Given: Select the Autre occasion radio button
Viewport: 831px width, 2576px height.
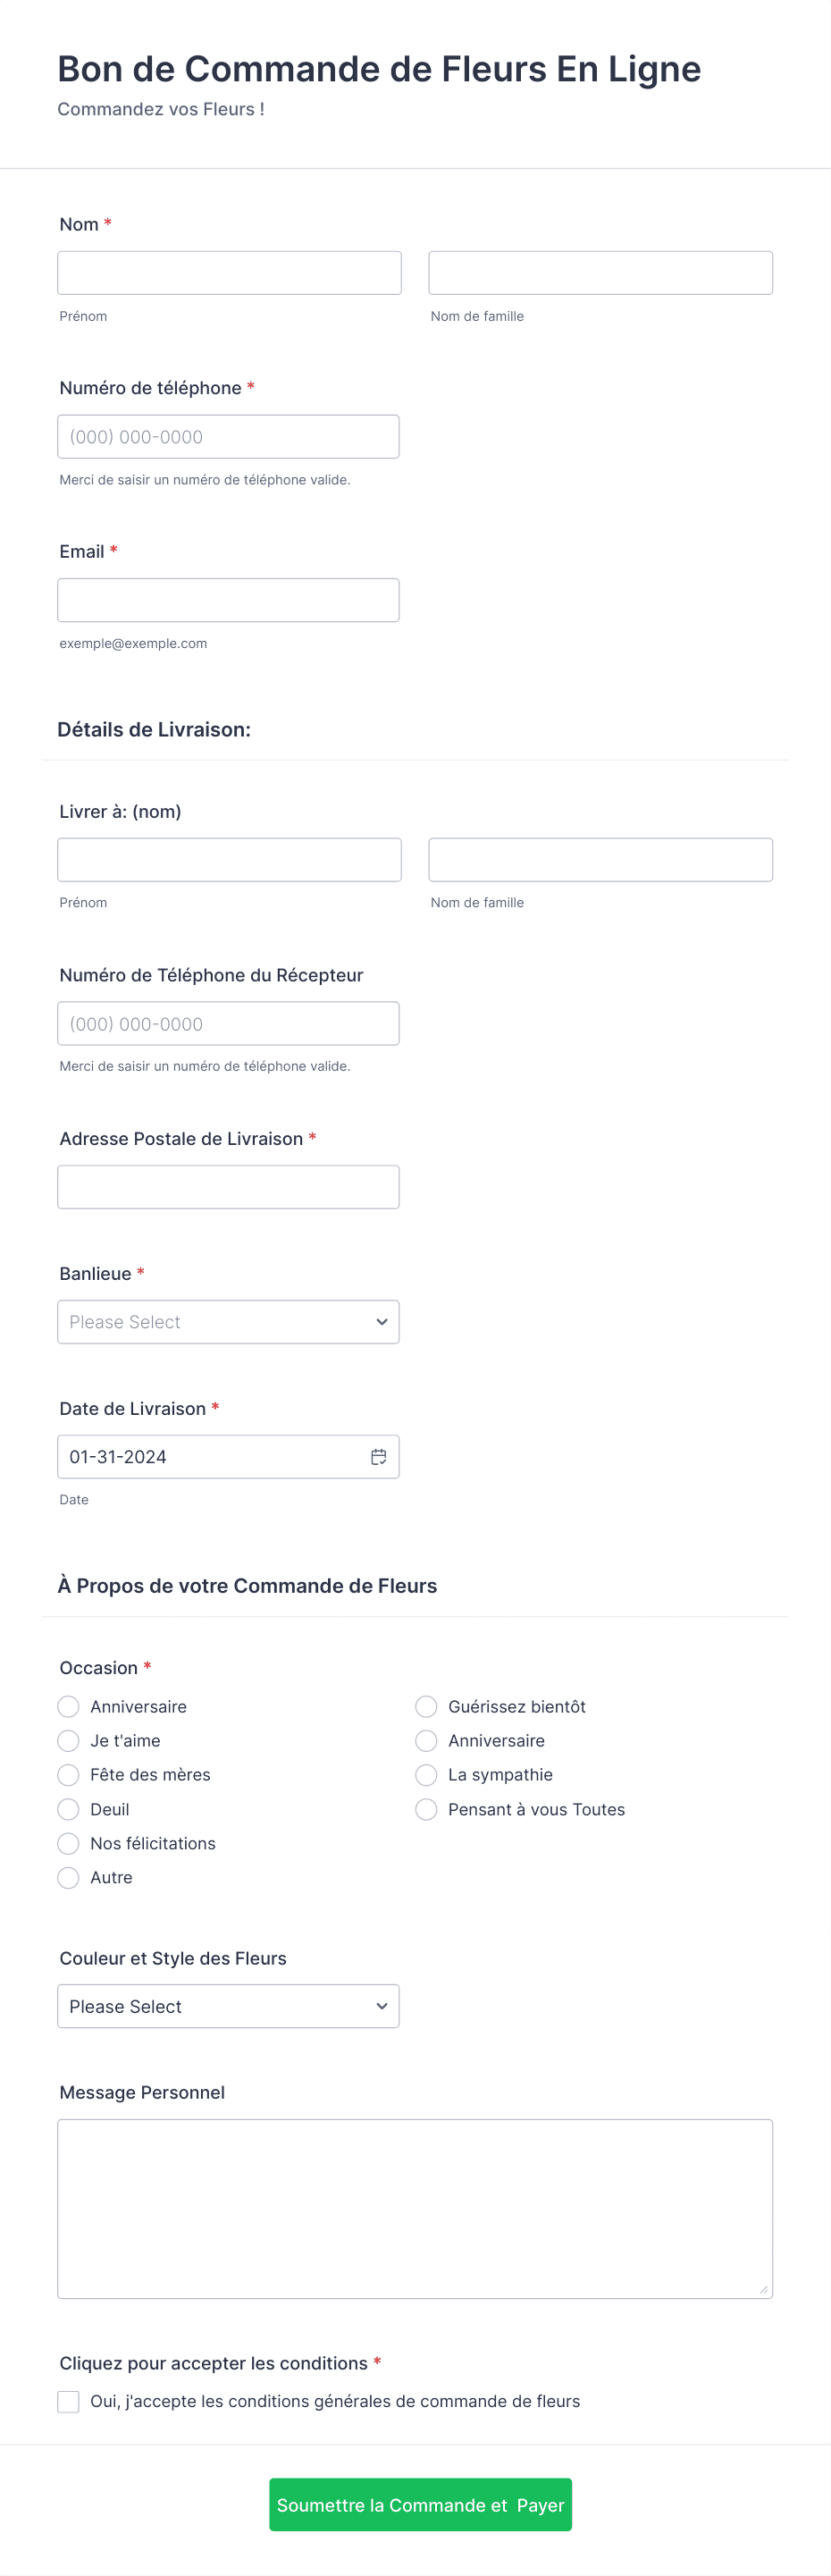Looking at the screenshot, I should [x=68, y=1878].
